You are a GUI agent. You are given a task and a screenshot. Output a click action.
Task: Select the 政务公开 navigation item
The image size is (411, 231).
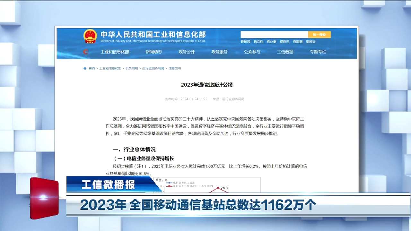click(187, 52)
